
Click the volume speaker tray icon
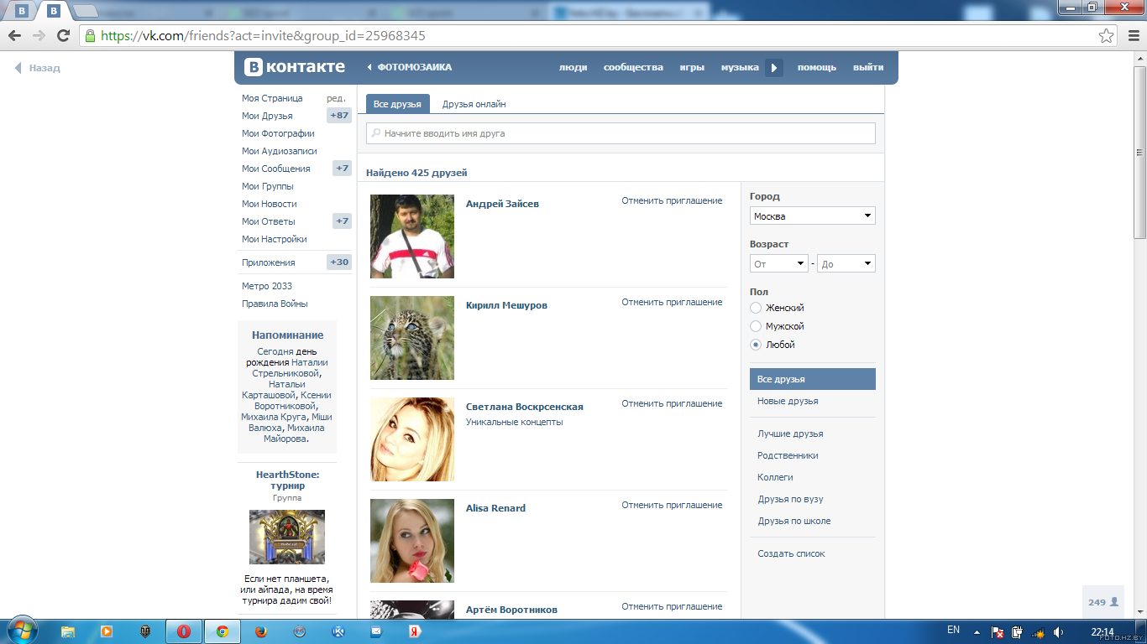[x=1059, y=631]
